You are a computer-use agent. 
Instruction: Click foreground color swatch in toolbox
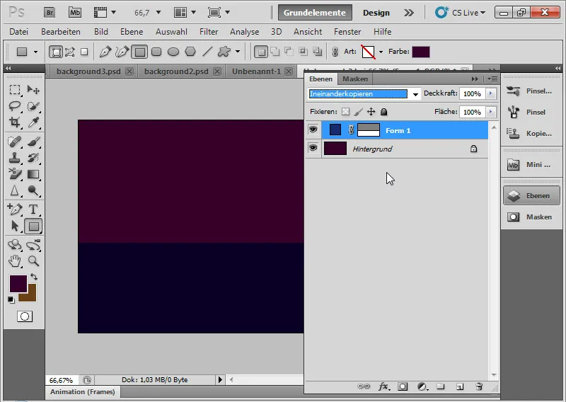click(x=18, y=284)
